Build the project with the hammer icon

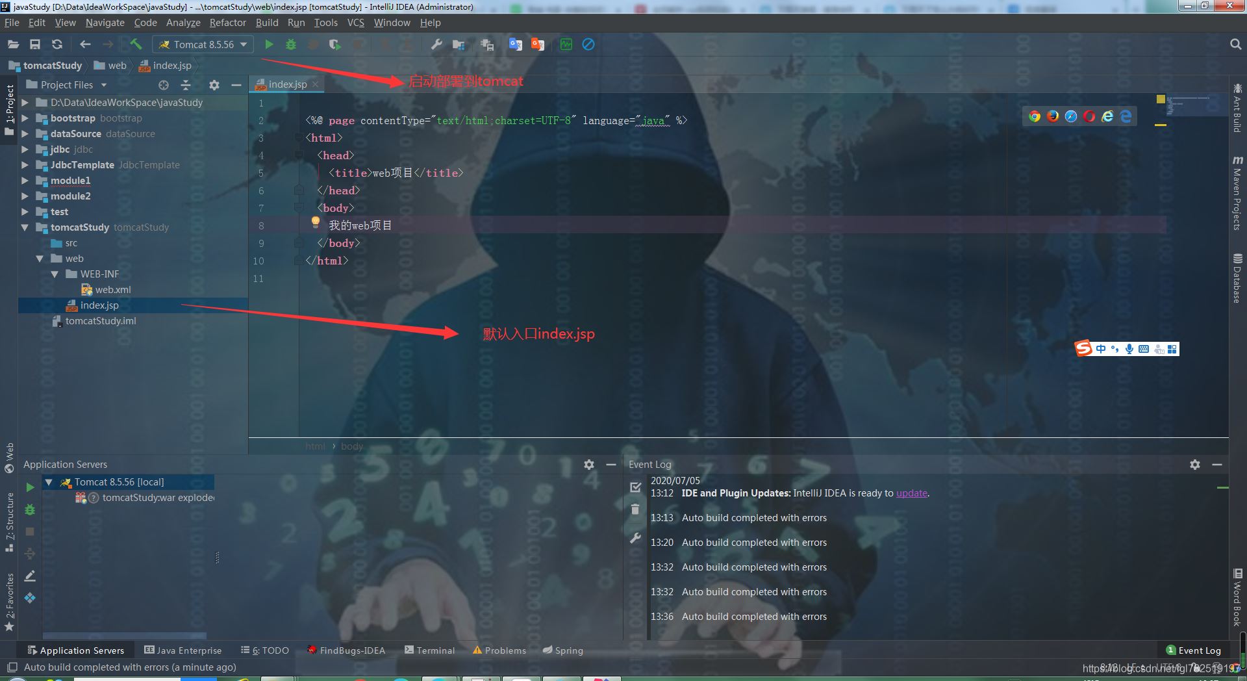(136, 44)
